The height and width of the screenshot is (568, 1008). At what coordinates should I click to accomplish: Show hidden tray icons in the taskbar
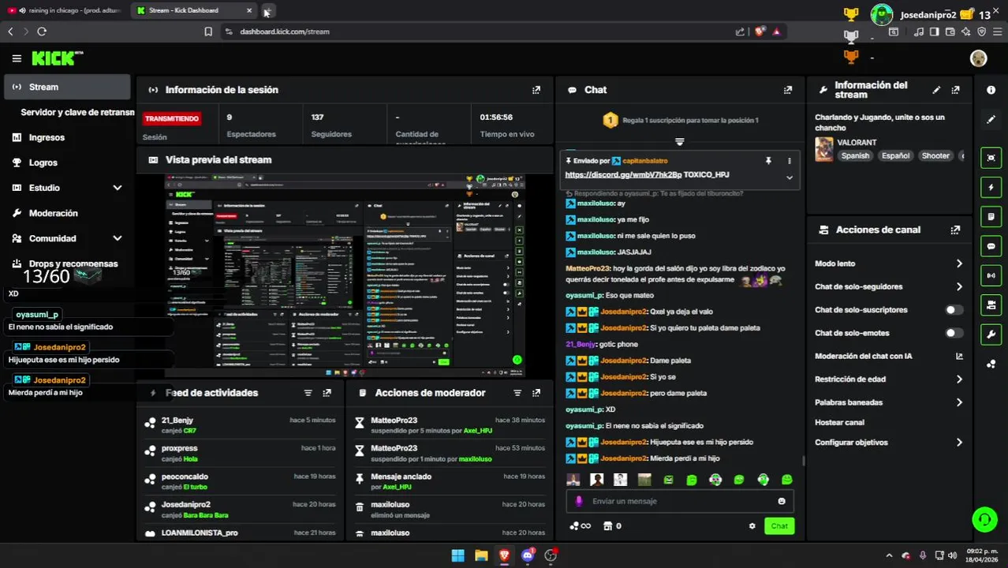pyautogui.click(x=889, y=555)
